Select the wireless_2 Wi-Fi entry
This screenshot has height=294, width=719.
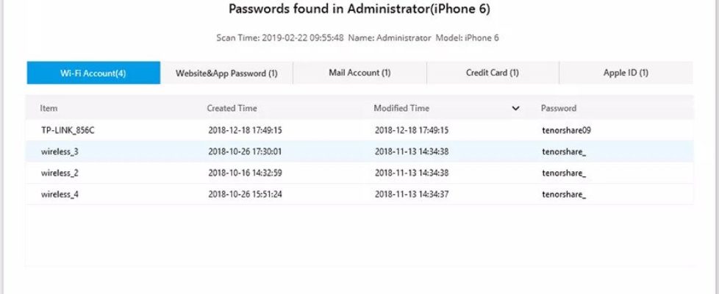60,173
